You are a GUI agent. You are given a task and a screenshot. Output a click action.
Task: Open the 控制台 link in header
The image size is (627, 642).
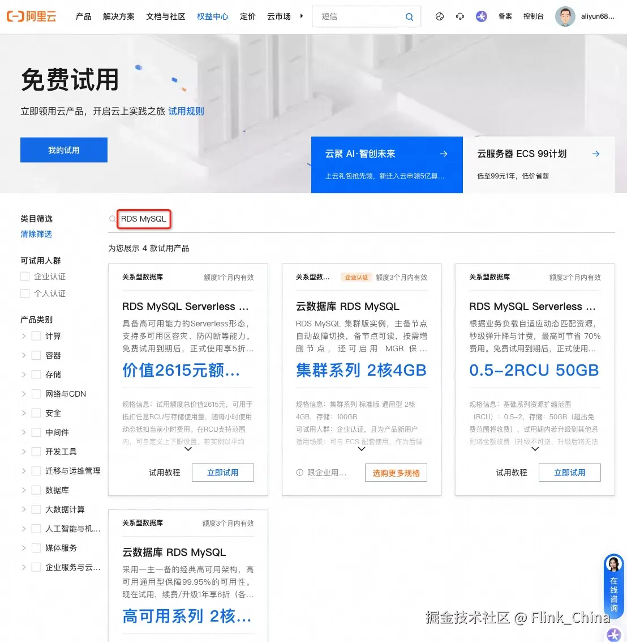coord(533,16)
